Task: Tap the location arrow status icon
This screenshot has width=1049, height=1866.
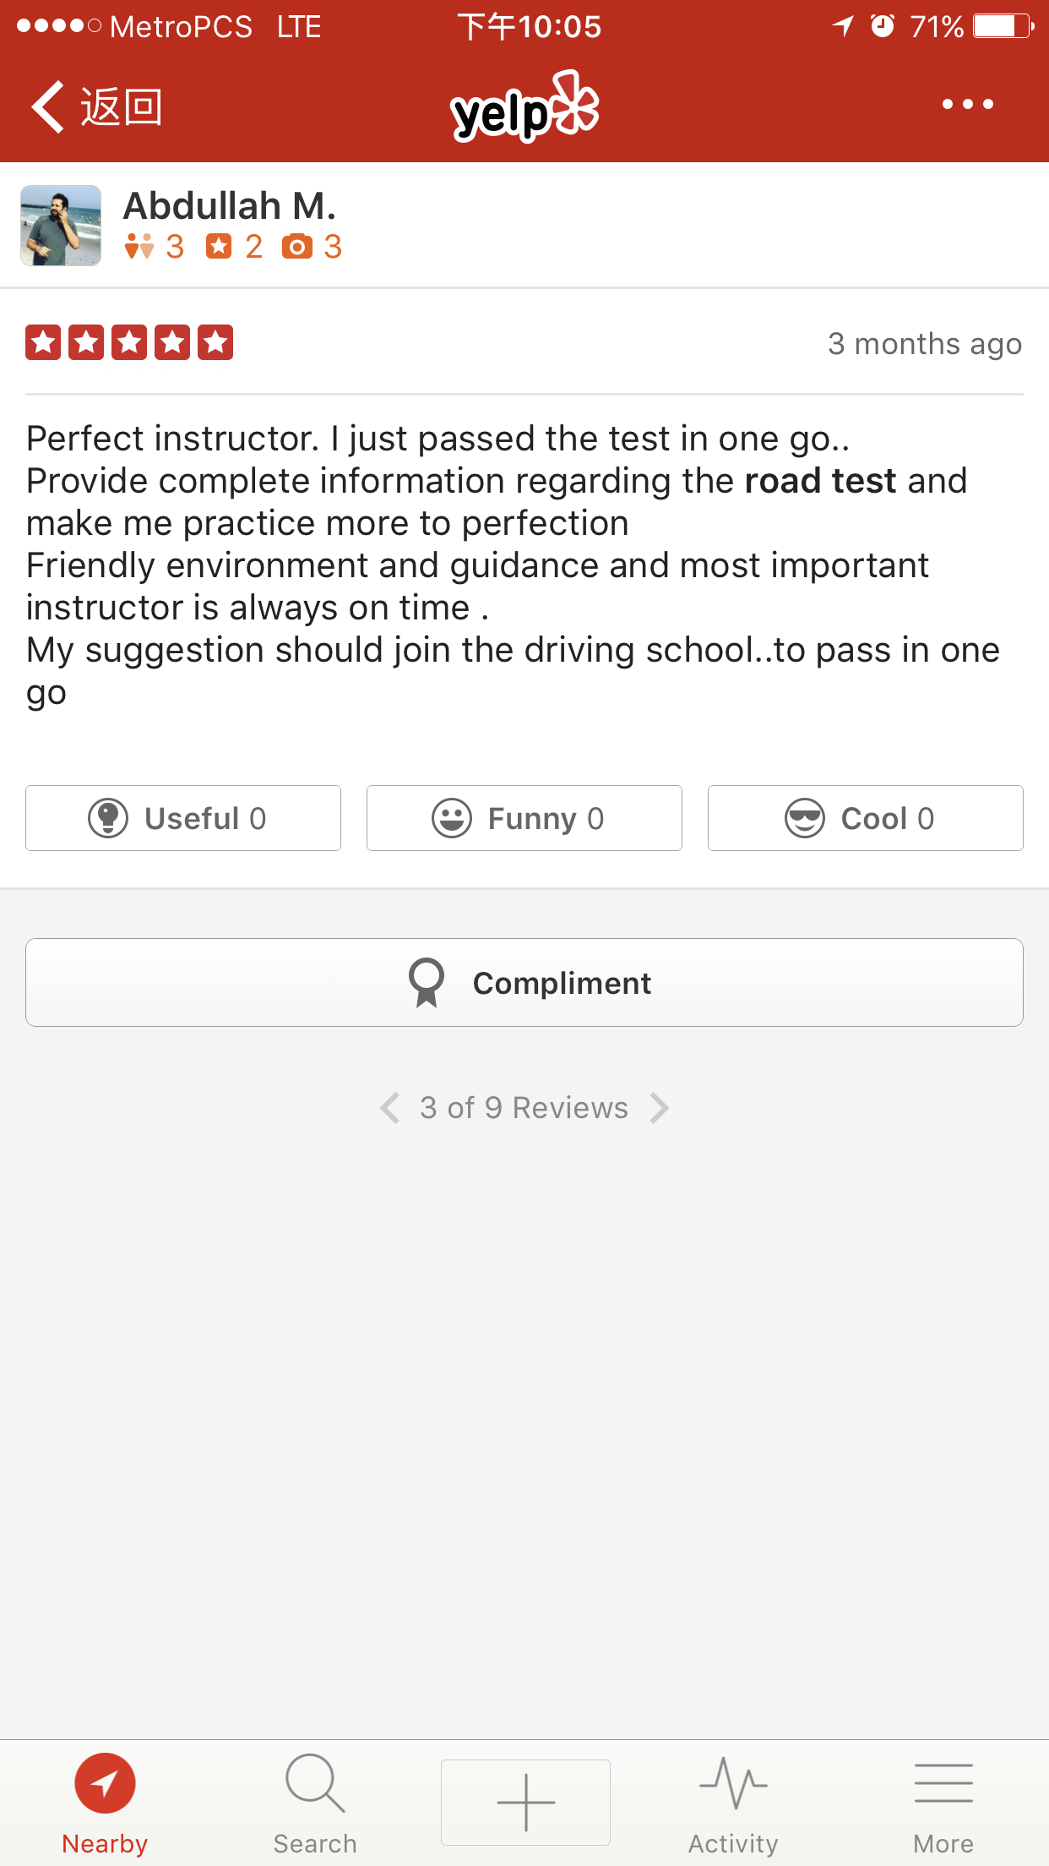Action: click(843, 26)
